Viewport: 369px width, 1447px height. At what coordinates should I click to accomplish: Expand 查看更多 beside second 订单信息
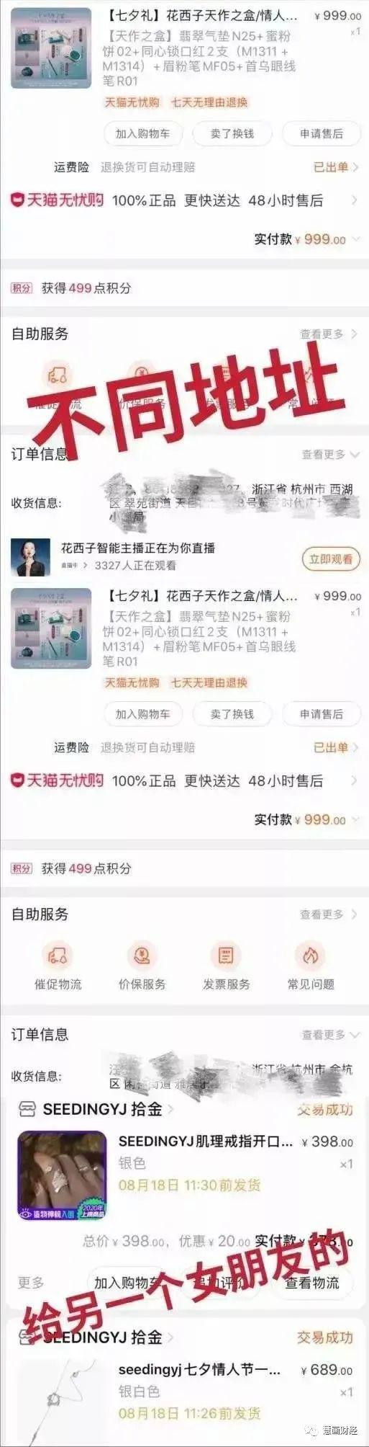330,1035
